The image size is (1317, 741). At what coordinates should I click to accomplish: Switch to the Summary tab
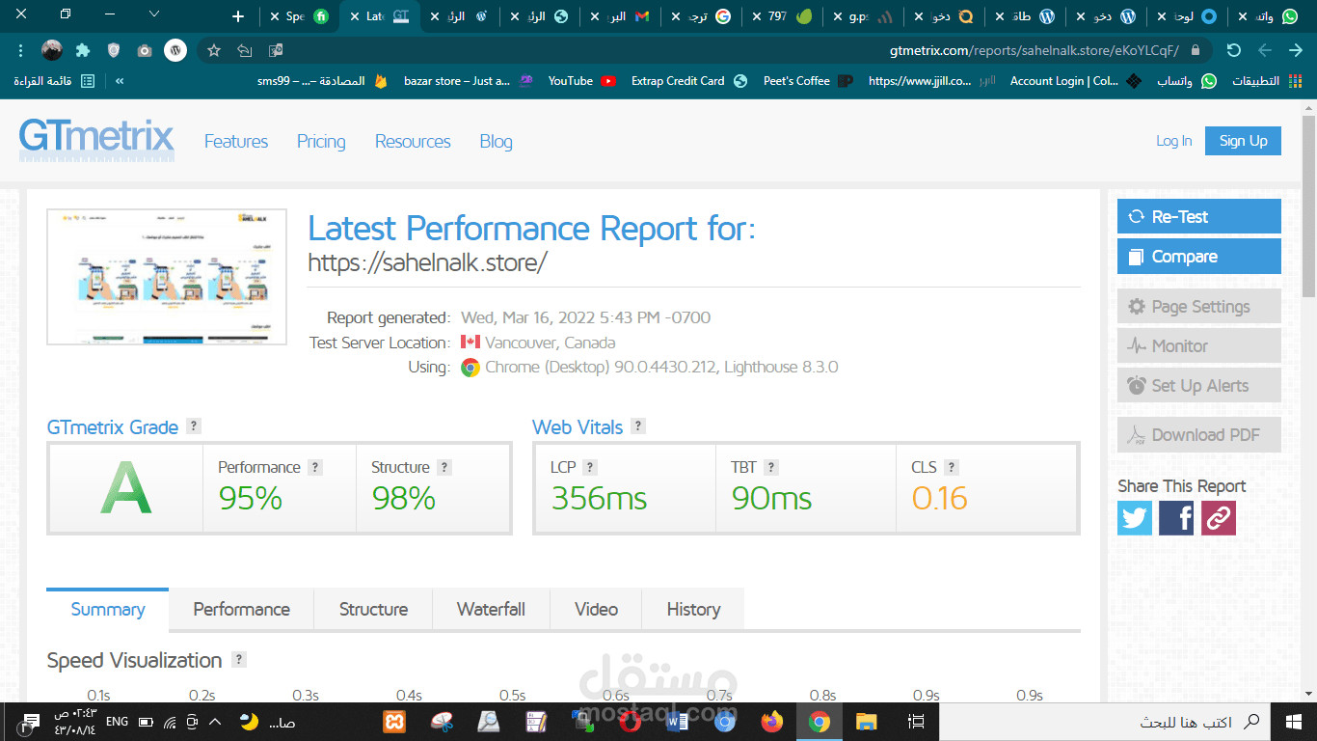click(108, 610)
